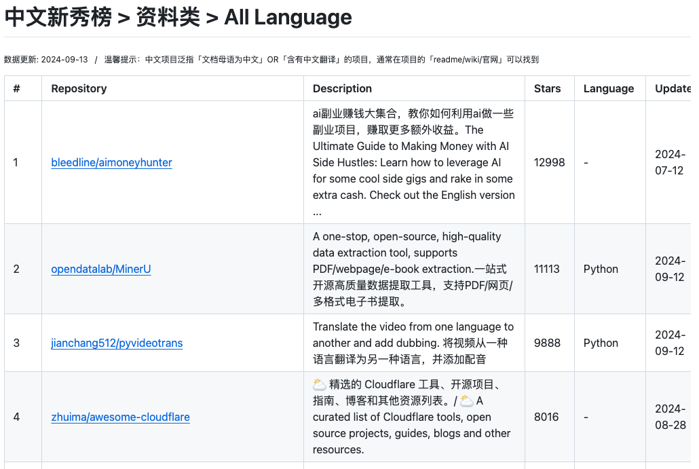Click the 8016 stars value
The image size is (699, 469).
tap(546, 417)
